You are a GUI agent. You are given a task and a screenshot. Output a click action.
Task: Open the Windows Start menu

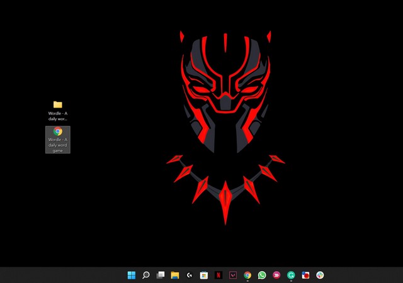tap(132, 275)
